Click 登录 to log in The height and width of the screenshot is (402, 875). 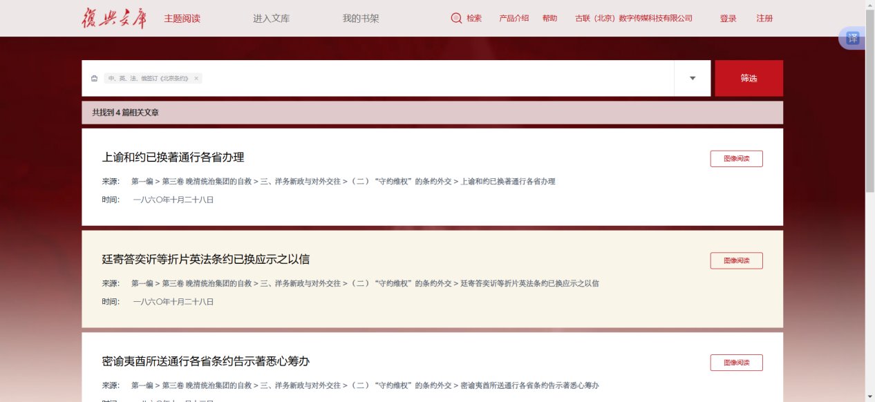click(728, 19)
